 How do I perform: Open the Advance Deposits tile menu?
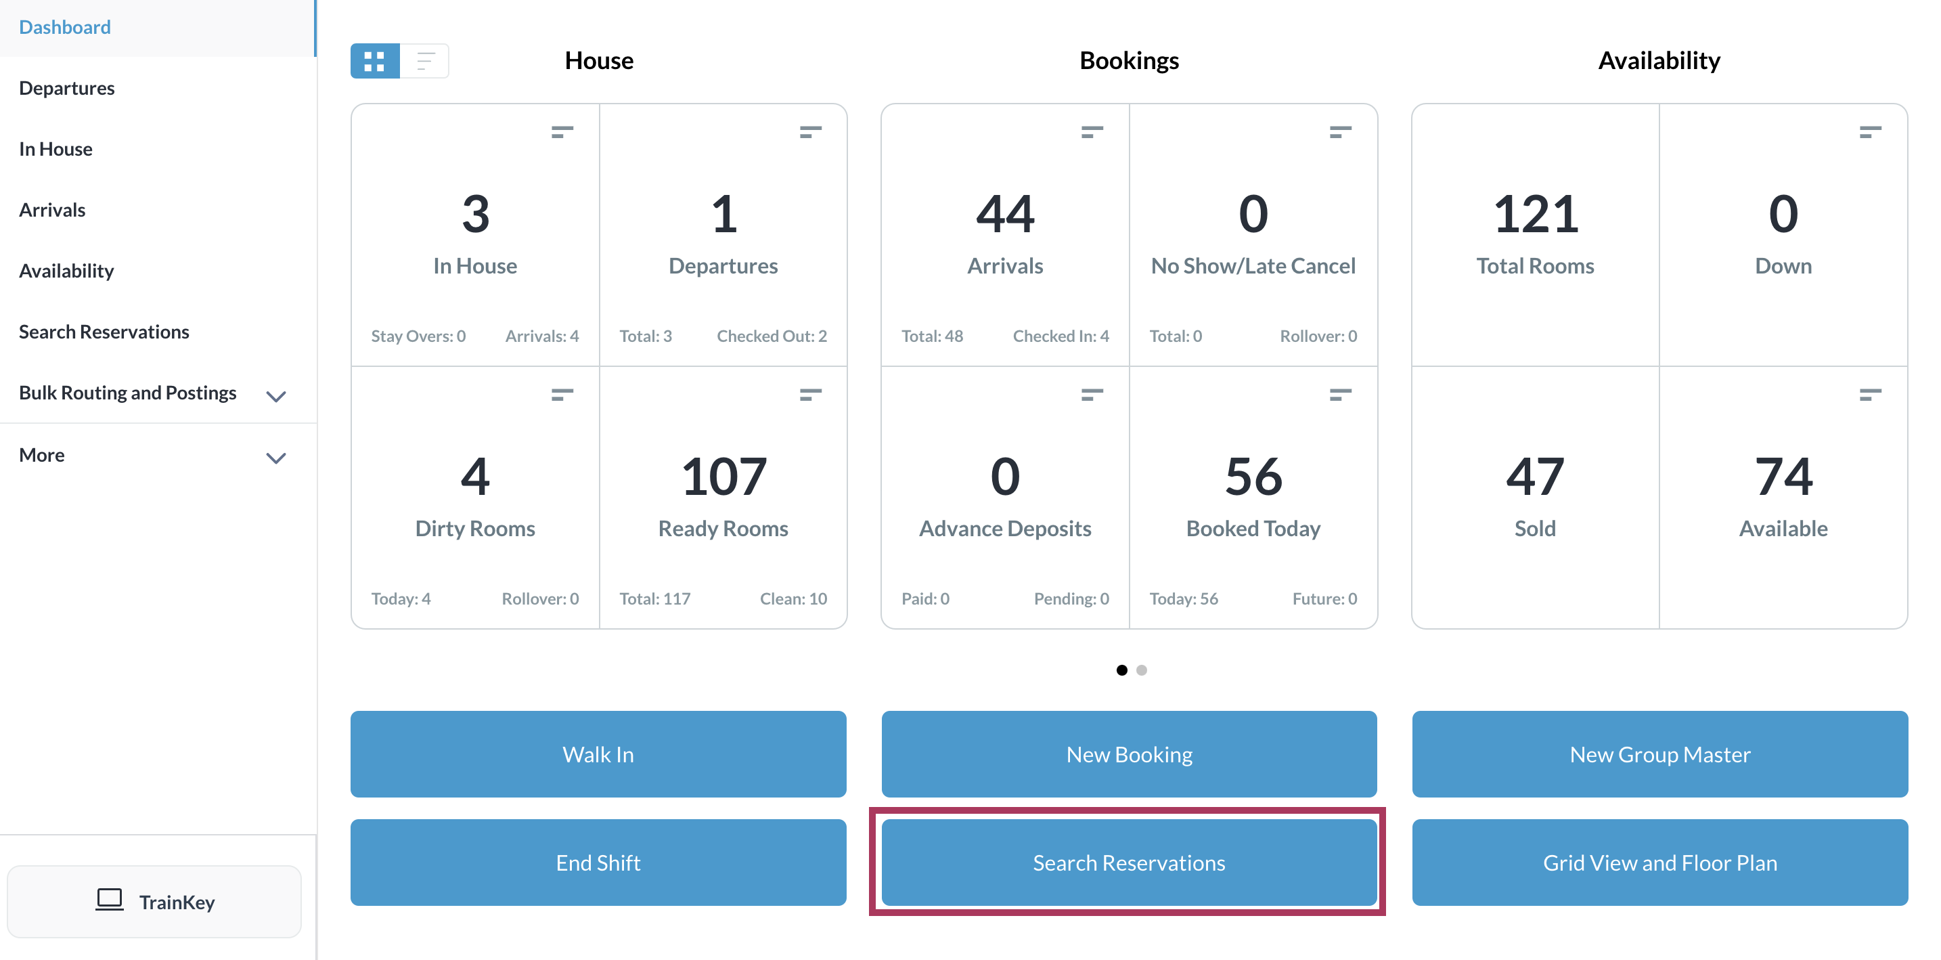click(x=1092, y=395)
